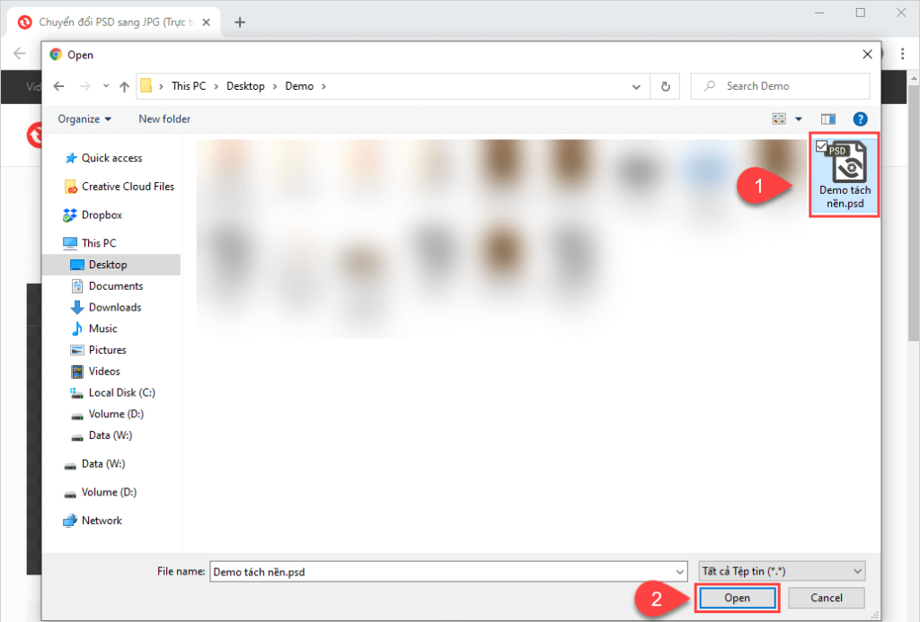The height and width of the screenshot is (622, 920).
Task: Click the Back arrow in Open dialog
Action: point(59,86)
